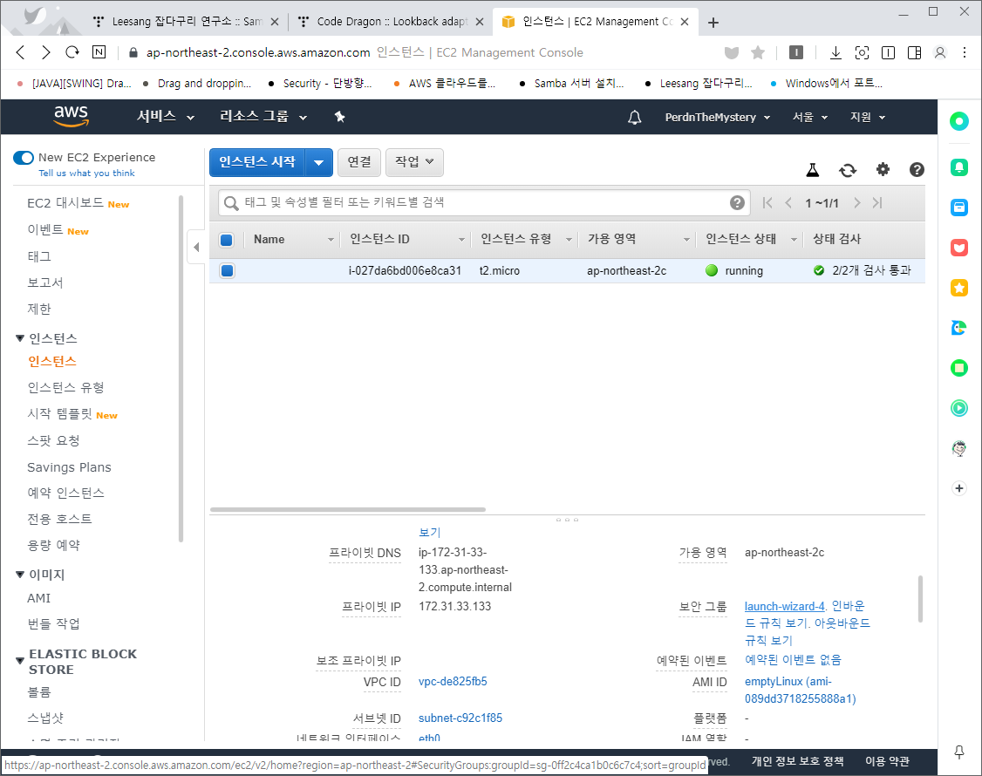Go to last page of instances

point(877,202)
